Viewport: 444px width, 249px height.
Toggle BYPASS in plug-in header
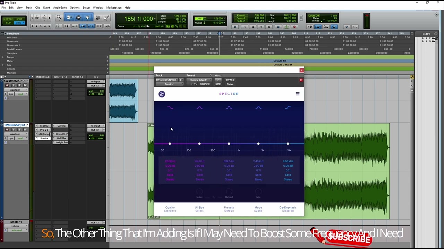[230, 80]
